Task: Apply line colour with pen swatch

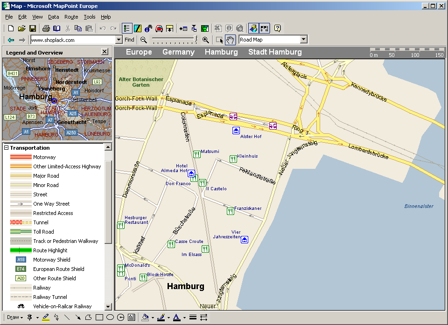Action: pyautogui.click(x=161, y=317)
